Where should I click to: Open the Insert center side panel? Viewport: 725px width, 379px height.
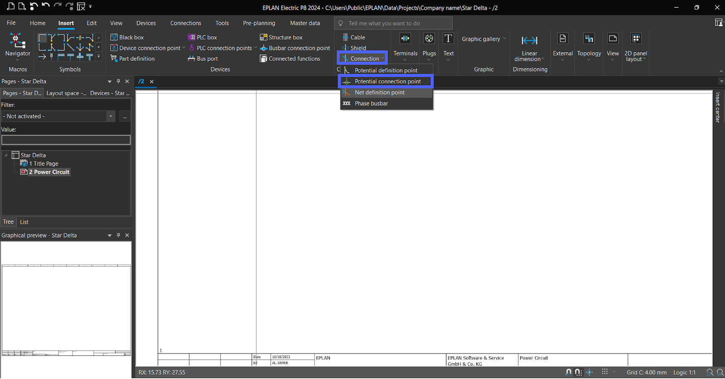coord(718,107)
